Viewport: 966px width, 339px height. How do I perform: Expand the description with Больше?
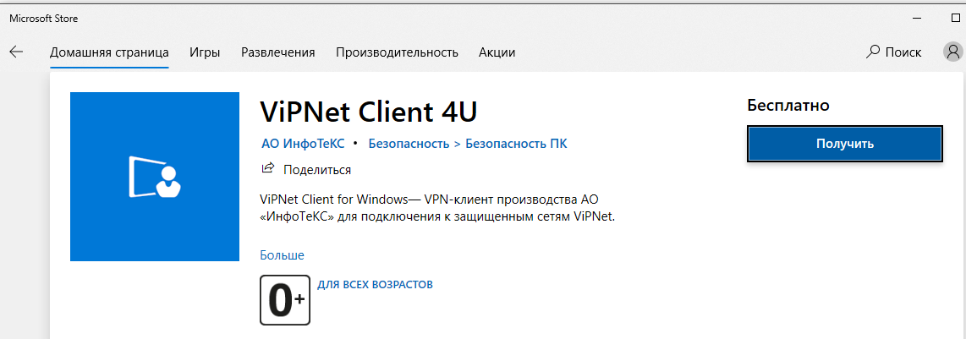tap(282, 255)
